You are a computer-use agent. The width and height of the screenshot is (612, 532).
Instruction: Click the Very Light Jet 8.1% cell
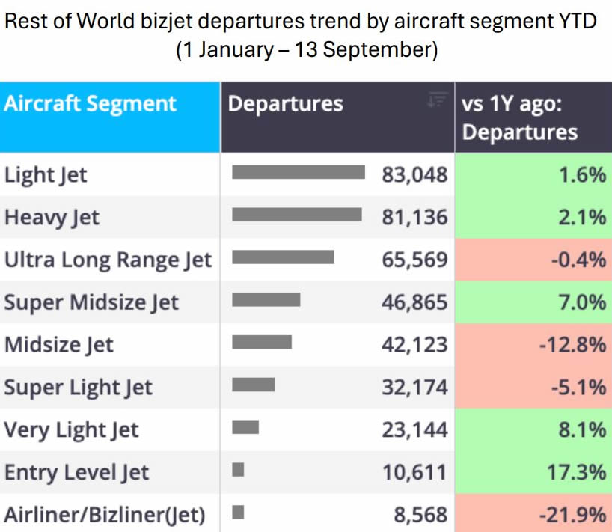[533, 429]
